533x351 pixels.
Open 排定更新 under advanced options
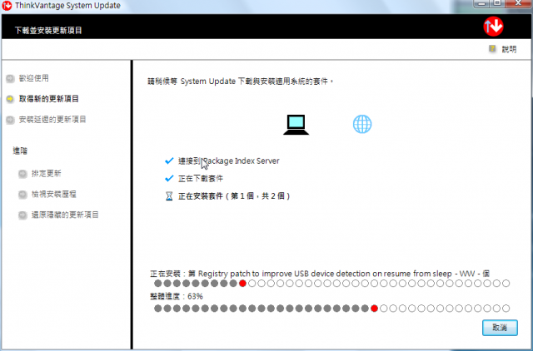47,174
